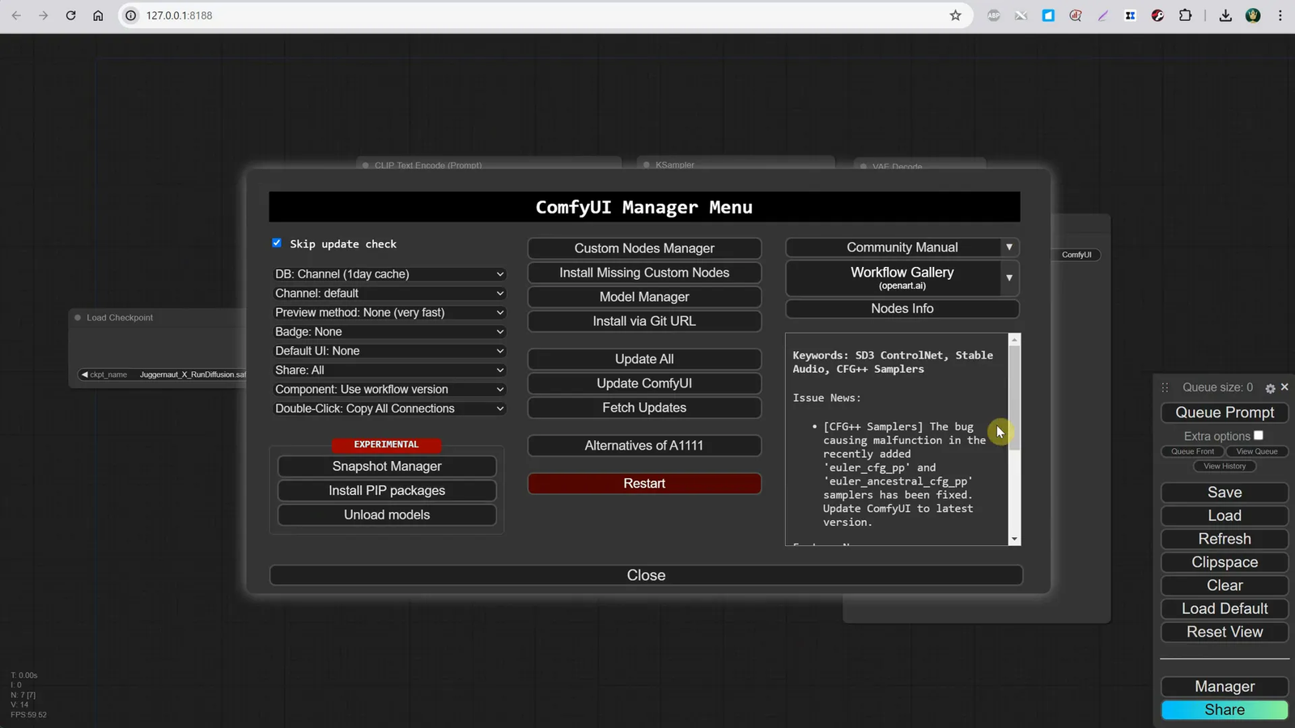1295x728 pixels.
Task: Open the Component: Use workflow version dropdown
Action: [389, 389]
